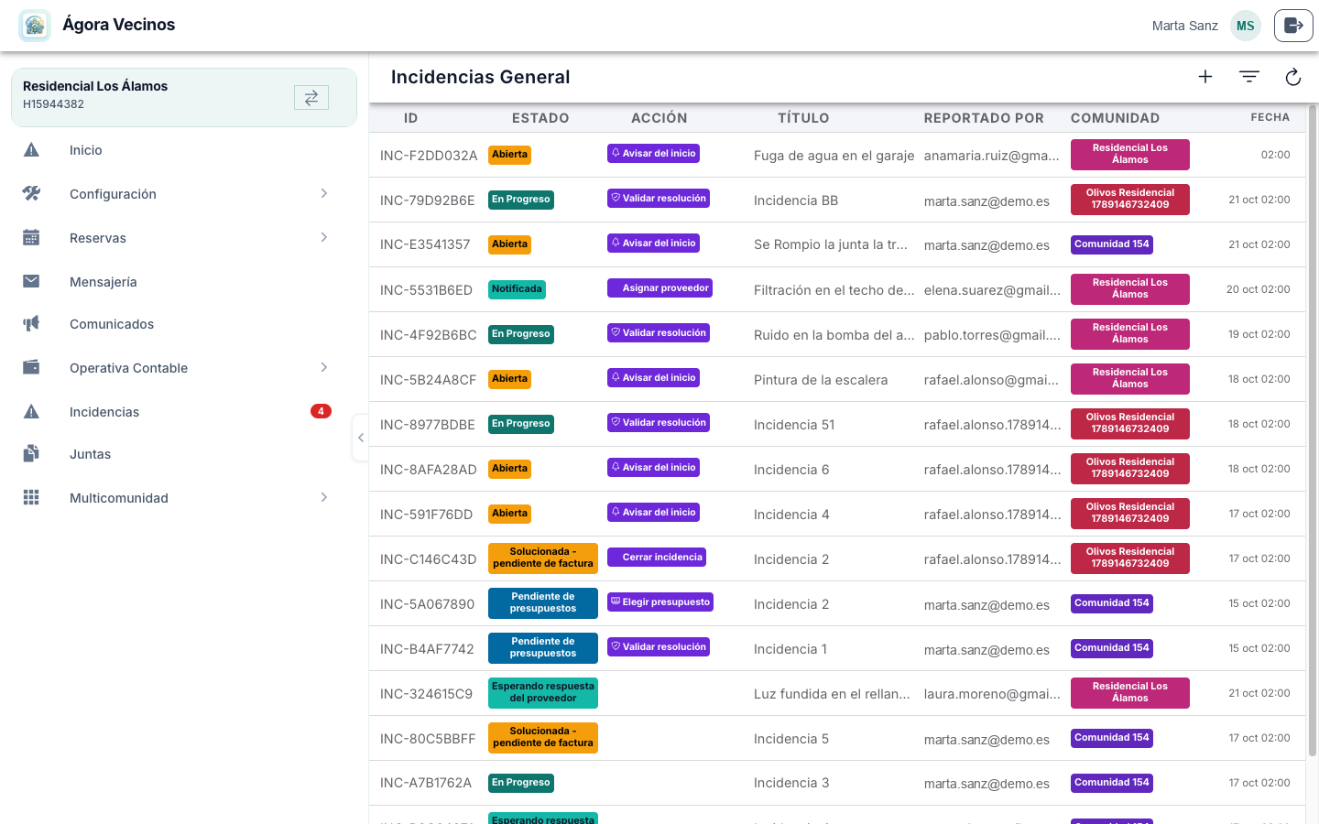Collapse the sidebar with the chevron handle
This screenshot has width=1319, height=824.
[361, 438]
